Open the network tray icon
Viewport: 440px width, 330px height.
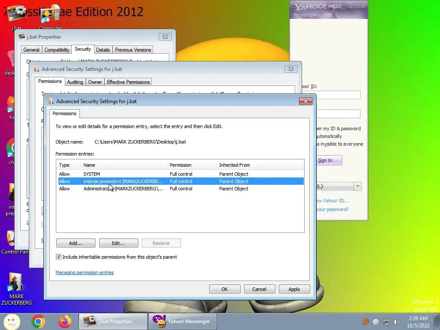pyautogui.click(x=386, y=321)
